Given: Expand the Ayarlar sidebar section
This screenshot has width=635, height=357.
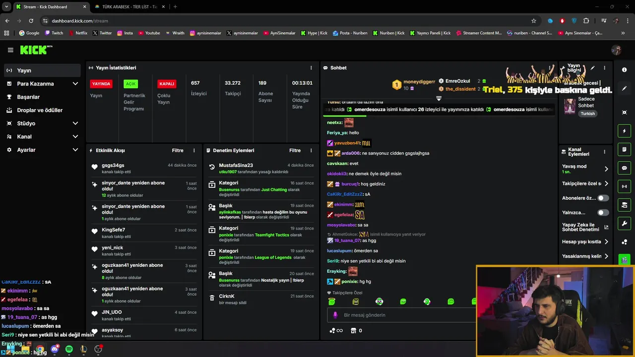Looking at the screenshot, I should 75,150.
